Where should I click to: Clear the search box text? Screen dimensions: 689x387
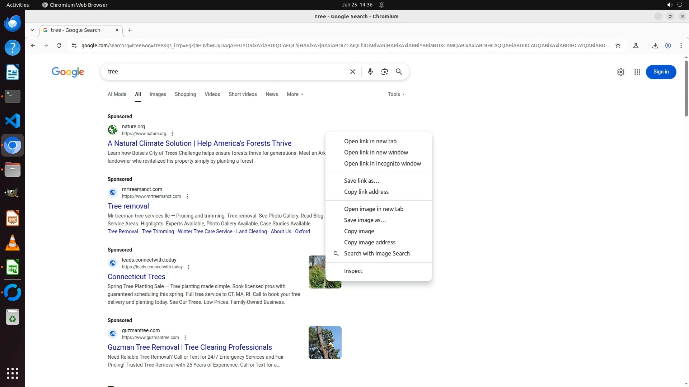point(352,72)
